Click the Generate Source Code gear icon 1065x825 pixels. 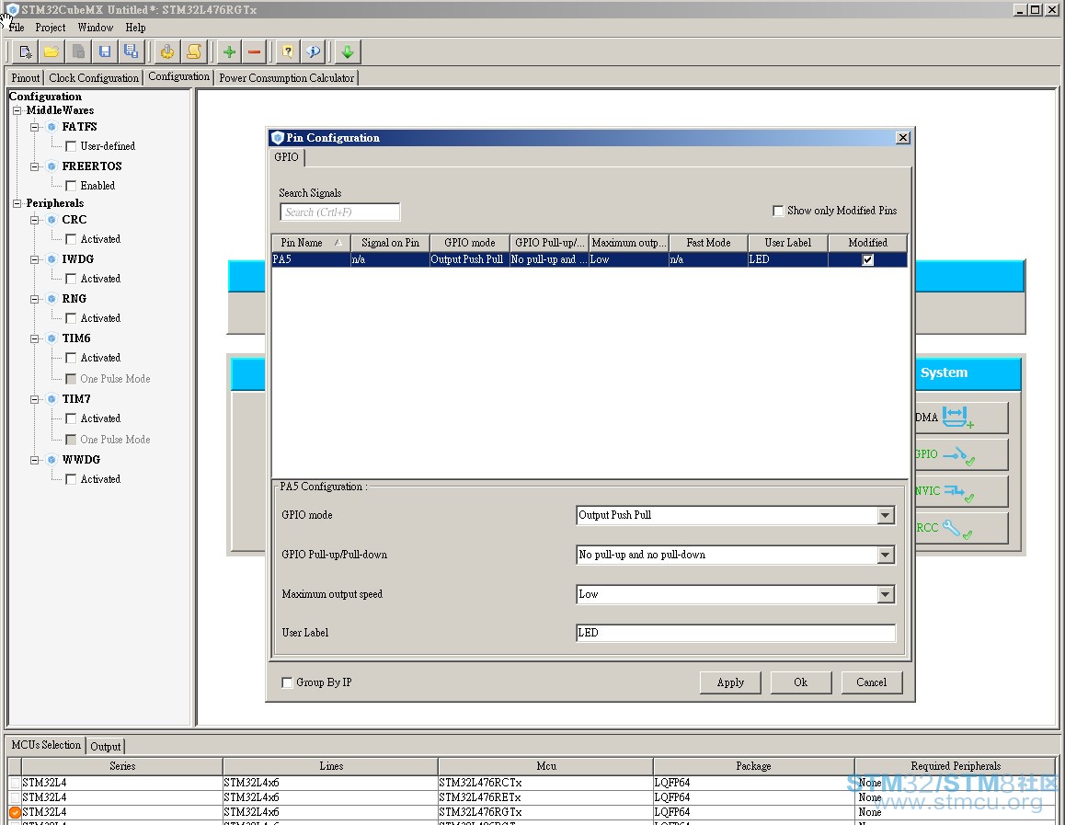[167, 52]
